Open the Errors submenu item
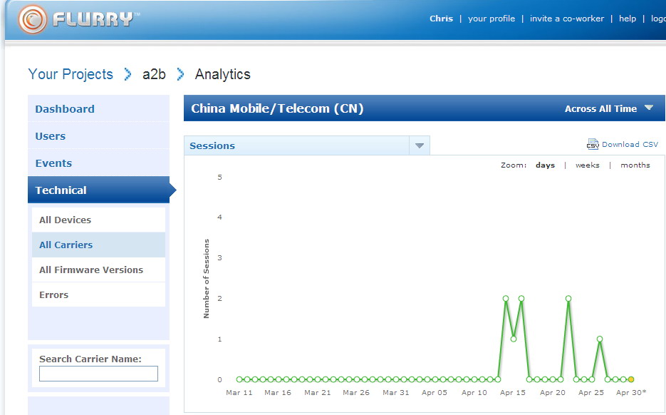 point(98,294)
